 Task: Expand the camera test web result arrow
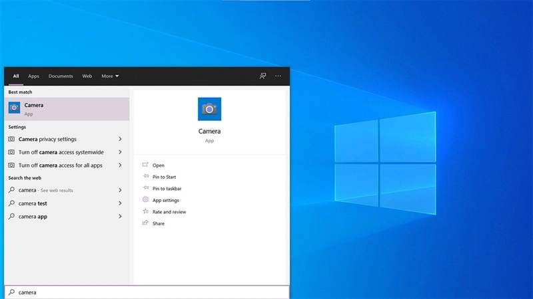click(120, 203)
